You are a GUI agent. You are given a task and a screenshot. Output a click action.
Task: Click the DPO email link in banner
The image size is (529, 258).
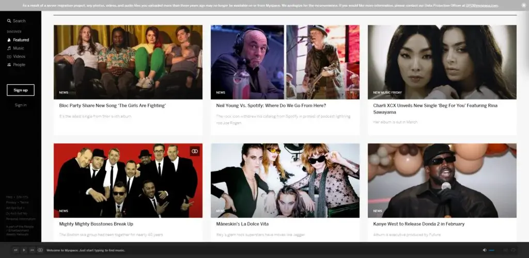click(482, 5)
